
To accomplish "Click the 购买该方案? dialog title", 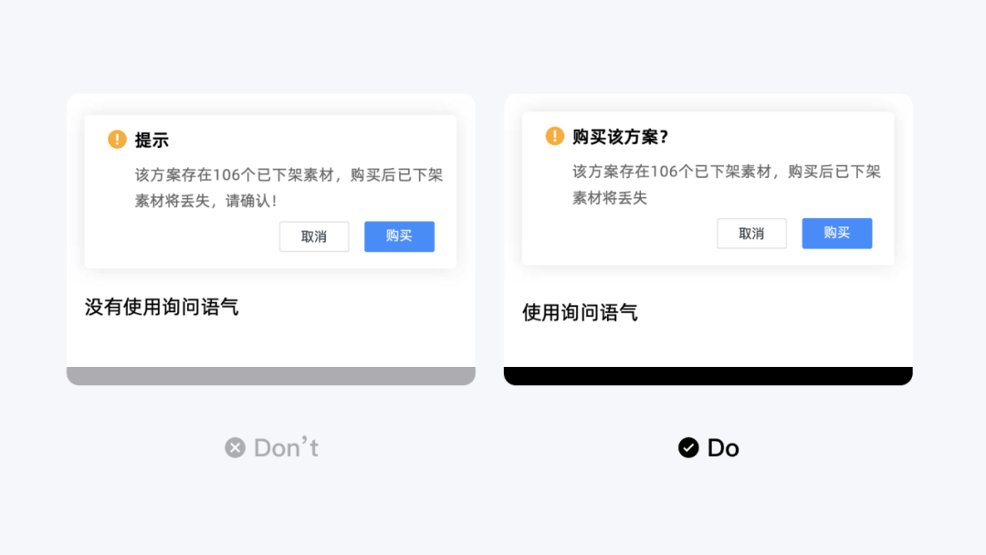I will tap(620, 136).
